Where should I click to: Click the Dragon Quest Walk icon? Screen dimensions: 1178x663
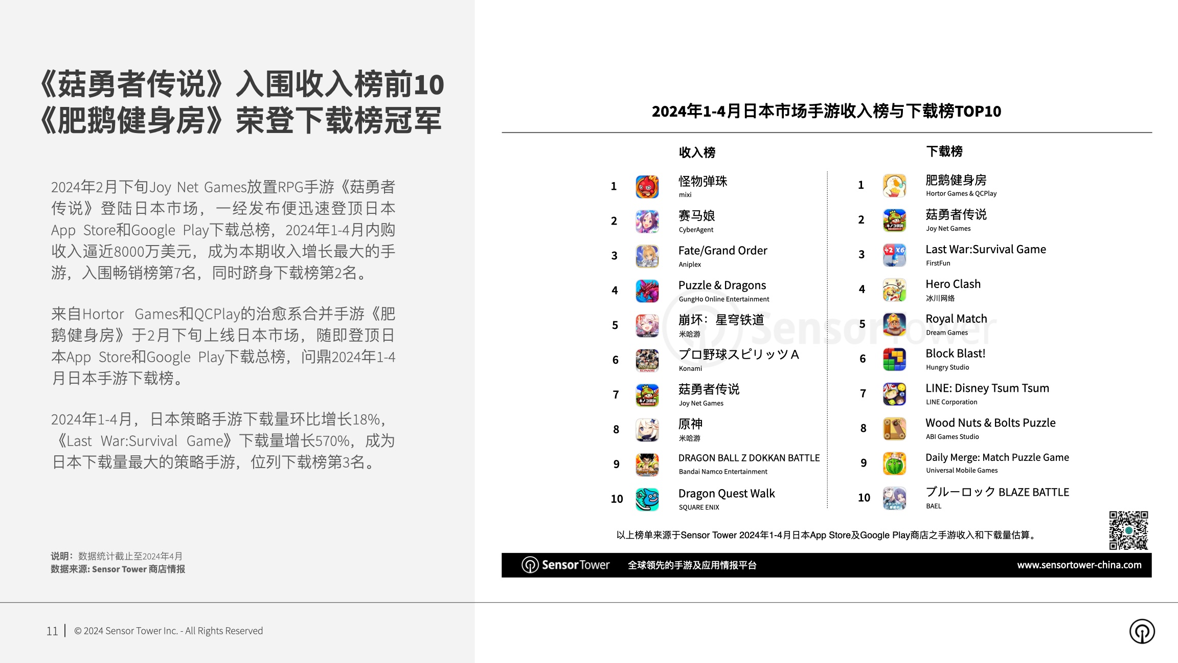[647, 499]
